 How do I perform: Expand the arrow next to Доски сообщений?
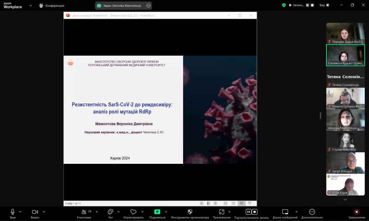coord(297,212)
